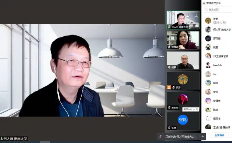Screen dimensions: 232x143
Task: Click the reply arrow on speaking bar
Action: [203, 136]
